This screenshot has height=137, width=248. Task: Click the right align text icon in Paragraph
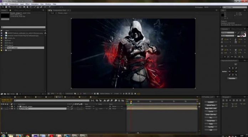[230, 100]
